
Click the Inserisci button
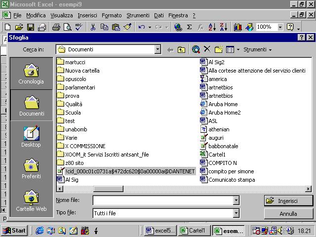(x=288, y=200)
